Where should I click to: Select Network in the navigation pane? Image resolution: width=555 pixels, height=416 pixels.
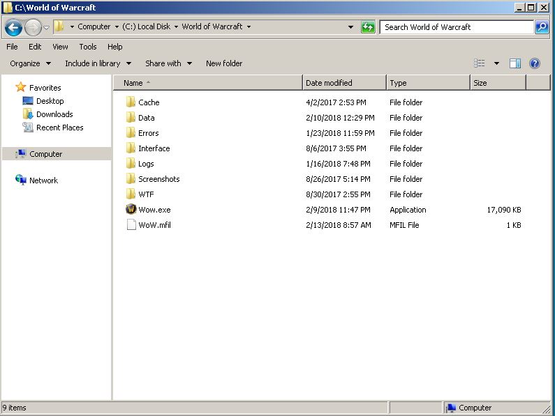coord(43,180)
